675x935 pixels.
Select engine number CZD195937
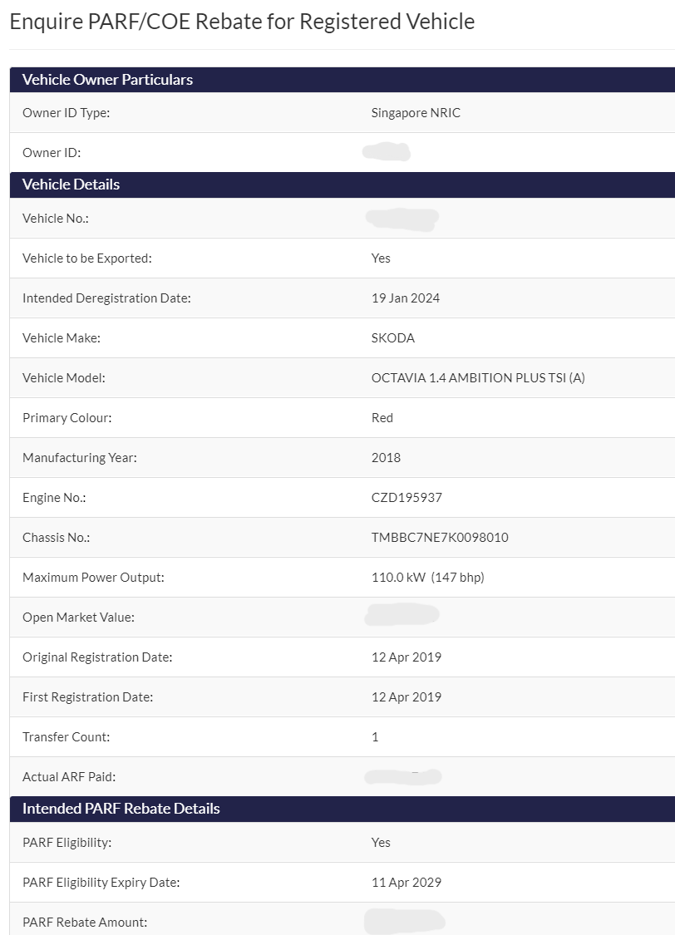click(x=406, y=498)
